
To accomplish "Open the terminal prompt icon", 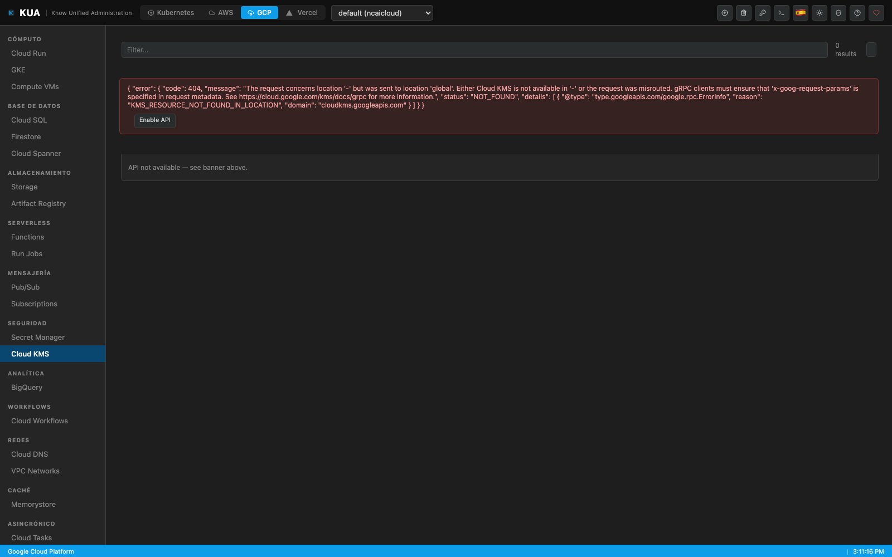I will (782, 13).
